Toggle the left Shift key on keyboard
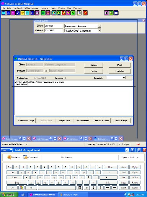This screenshot has width=147, height=197. (17, 183)
